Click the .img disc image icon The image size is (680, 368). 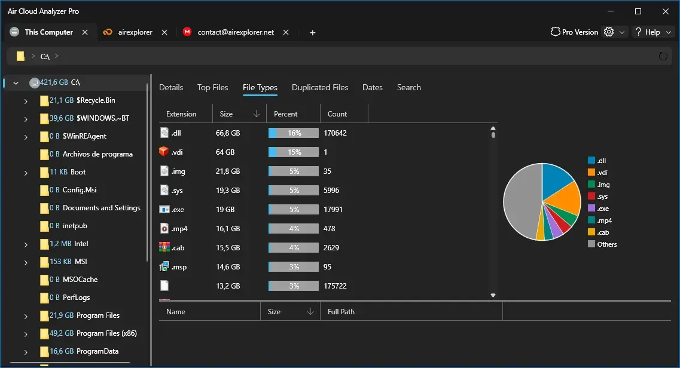164,171
